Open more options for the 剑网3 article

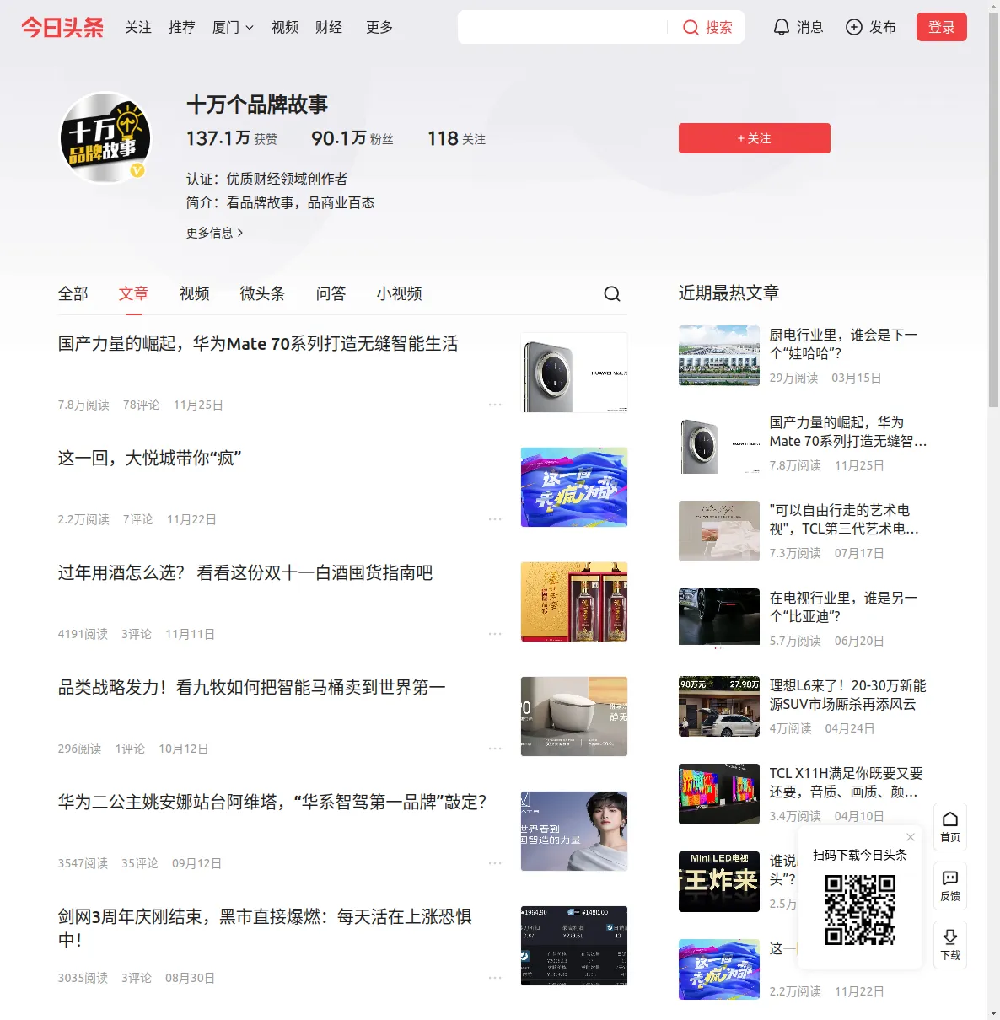495,978
